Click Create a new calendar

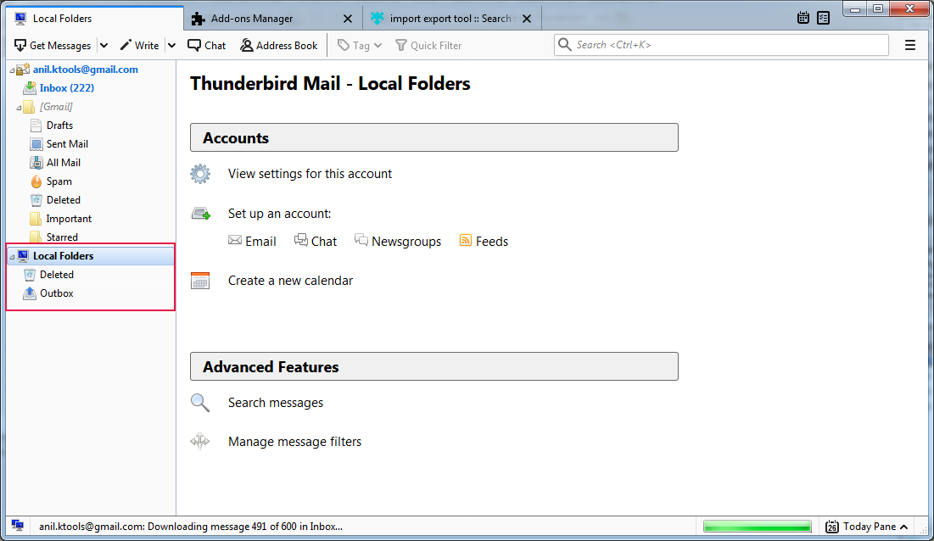pos(290,281)
